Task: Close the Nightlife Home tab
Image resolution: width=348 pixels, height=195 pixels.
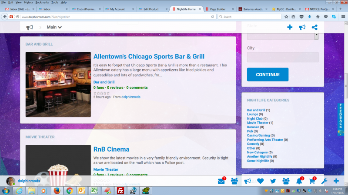Action: pos(200,9)
